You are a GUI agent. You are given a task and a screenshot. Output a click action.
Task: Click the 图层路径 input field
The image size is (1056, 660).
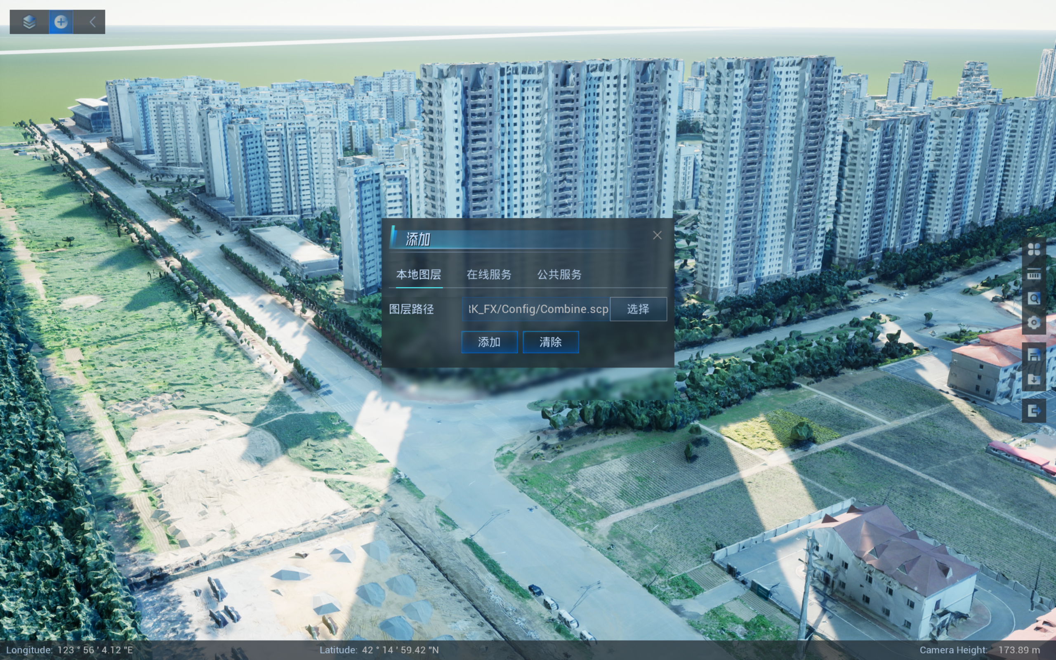click(x=536, y=309)
